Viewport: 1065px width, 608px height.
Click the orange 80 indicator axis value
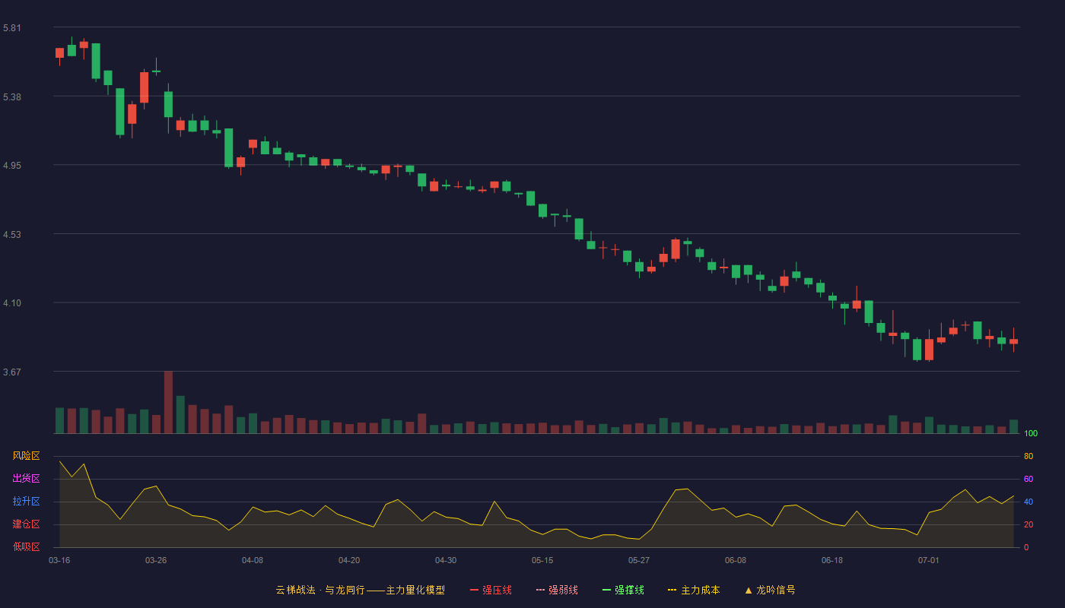coord(1028,456)
